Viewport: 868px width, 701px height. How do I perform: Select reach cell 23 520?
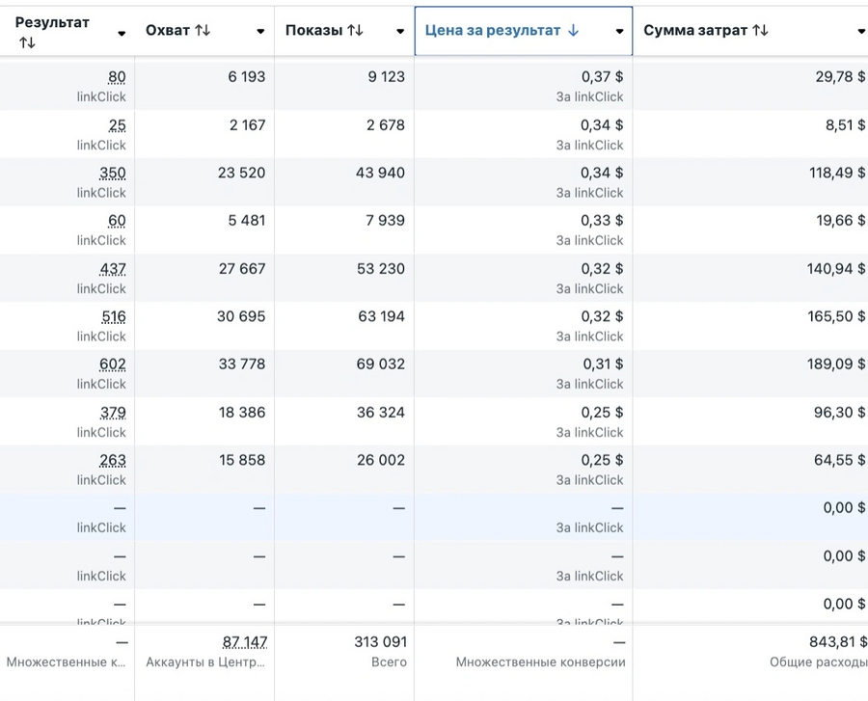tap(241, 174)
